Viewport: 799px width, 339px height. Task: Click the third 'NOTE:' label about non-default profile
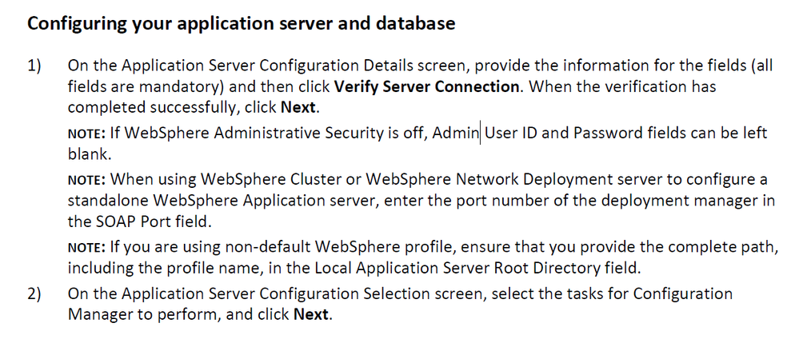coord(86,249)
